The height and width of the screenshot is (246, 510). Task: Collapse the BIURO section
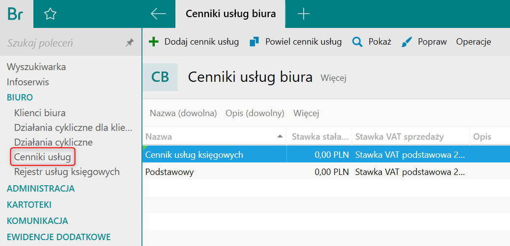(20, 98)
